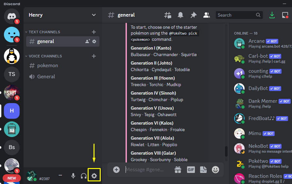Open Carl-bot member profile

click(x=263, y=58)
